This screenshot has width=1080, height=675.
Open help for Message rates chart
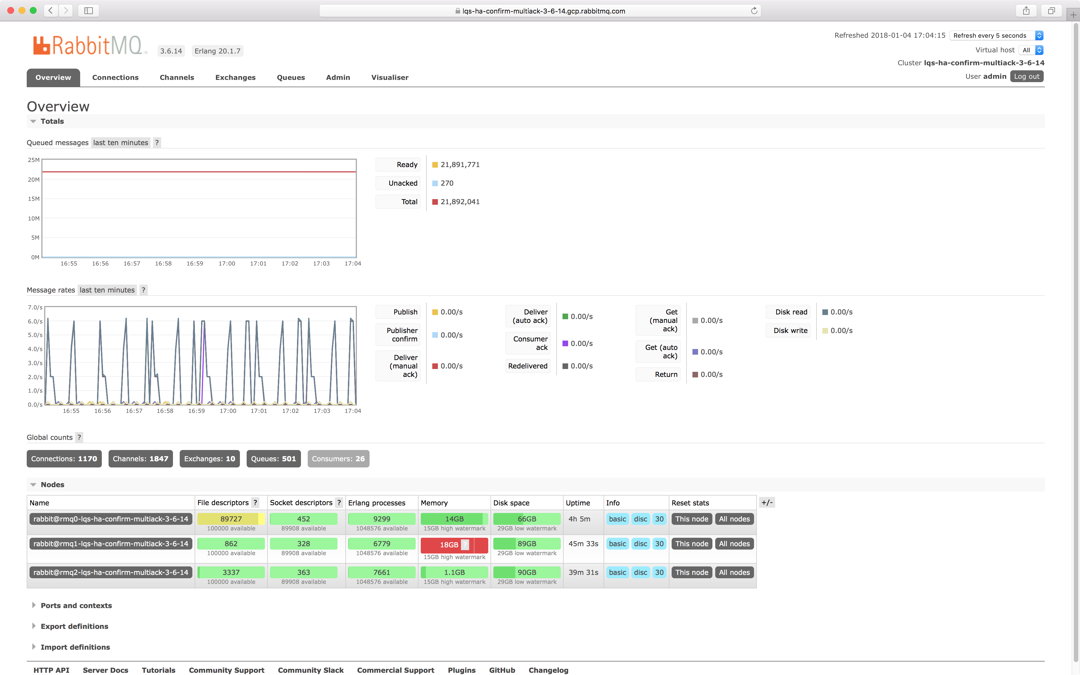tap(143, 290)
